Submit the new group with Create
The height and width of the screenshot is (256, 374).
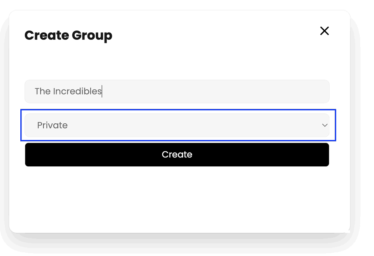tap(177, 155)
